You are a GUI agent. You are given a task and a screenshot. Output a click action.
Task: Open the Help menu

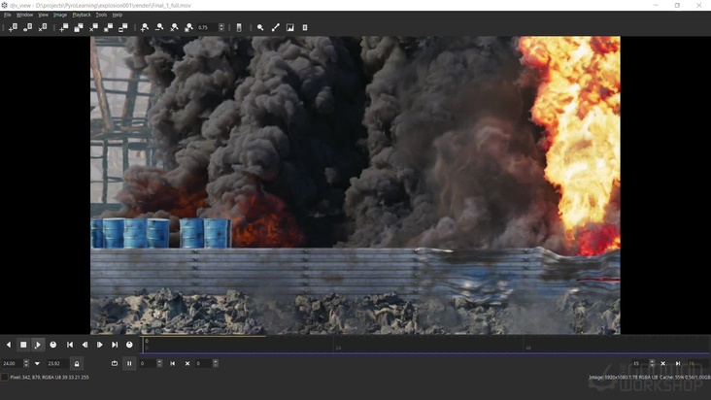pos(117,15)
